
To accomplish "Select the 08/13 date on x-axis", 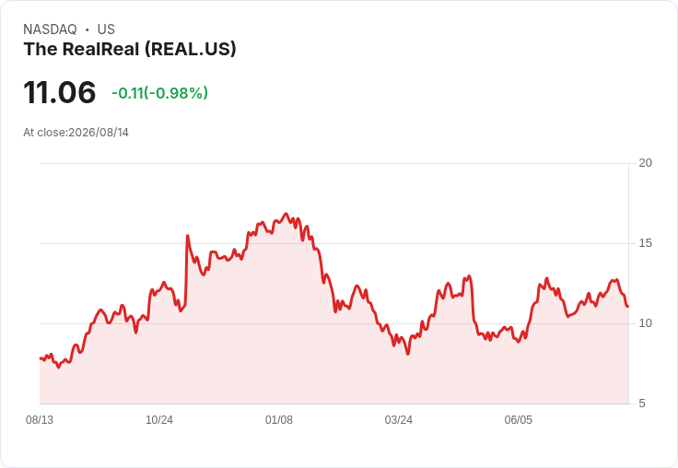I will point(40,420).
